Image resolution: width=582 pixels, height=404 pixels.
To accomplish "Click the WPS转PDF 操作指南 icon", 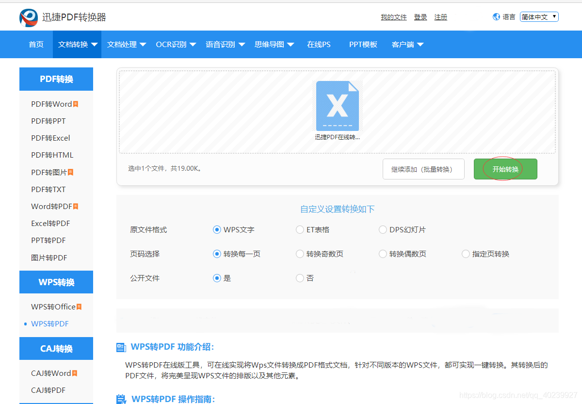I will (121, 400).
